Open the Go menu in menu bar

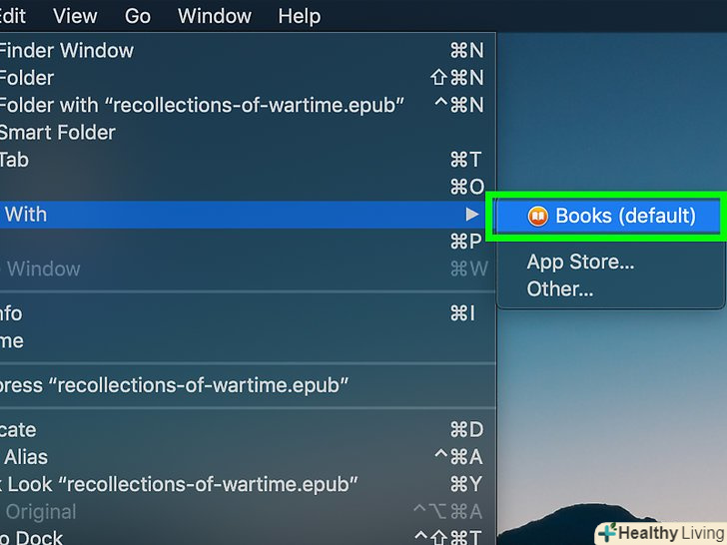pos(138,16)
